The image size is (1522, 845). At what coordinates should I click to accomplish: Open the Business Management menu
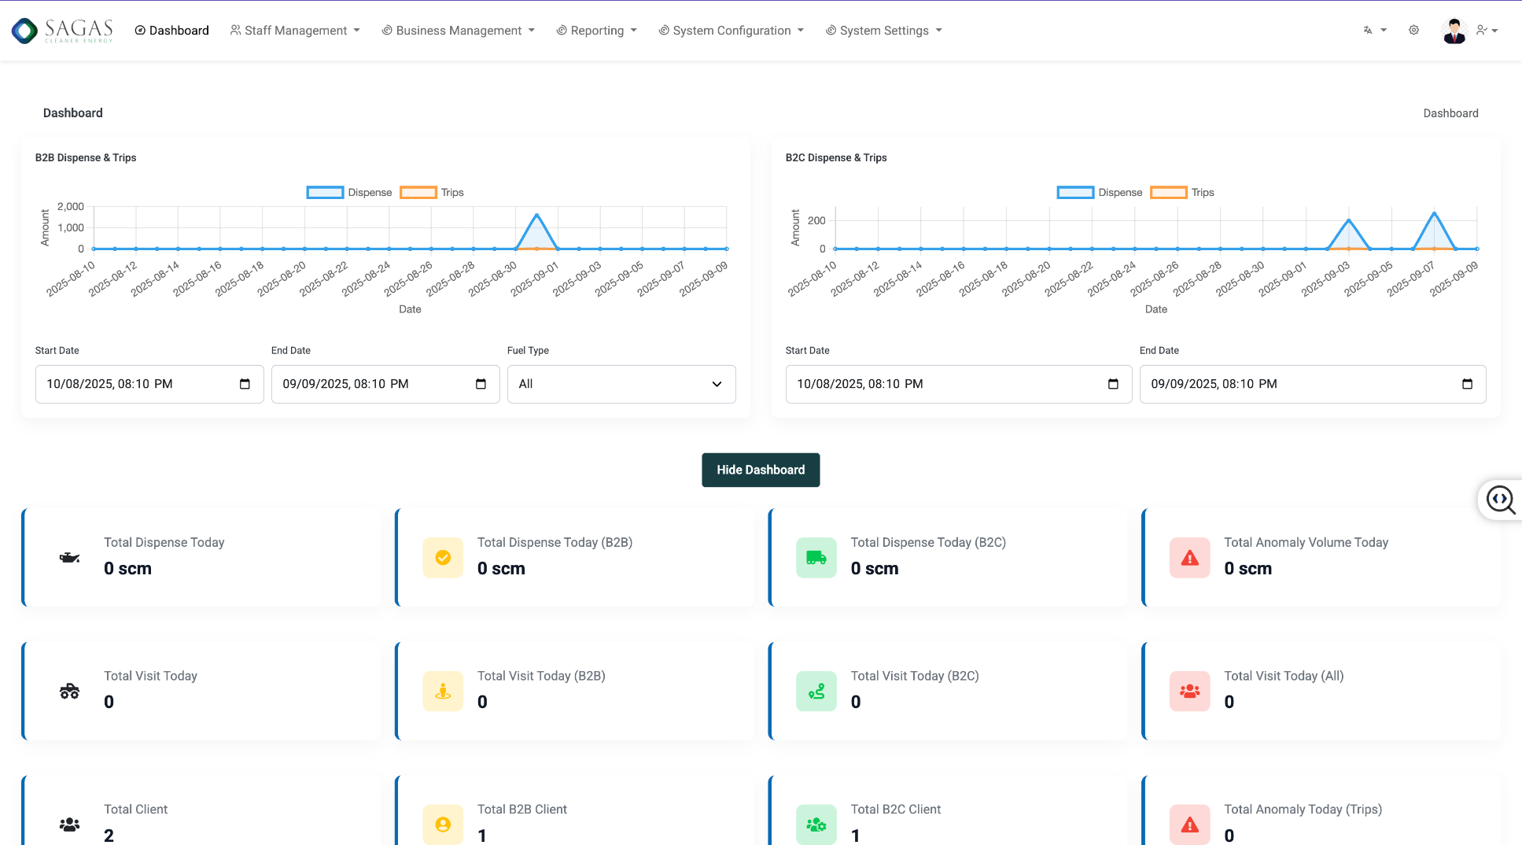458,31
